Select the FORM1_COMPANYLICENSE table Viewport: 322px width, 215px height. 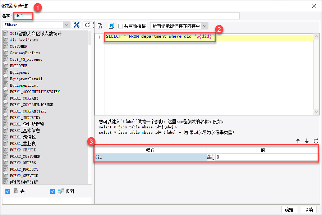pos(31,105)
